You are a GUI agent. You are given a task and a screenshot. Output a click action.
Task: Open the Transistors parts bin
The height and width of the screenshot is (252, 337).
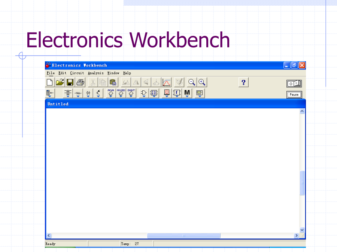click(98, 93)
